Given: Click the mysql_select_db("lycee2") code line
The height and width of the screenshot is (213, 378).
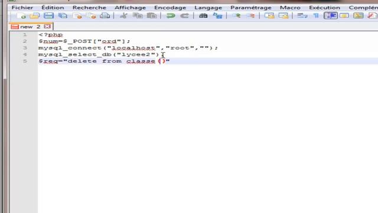Looking at the screenshot, I should pos(101,54).
